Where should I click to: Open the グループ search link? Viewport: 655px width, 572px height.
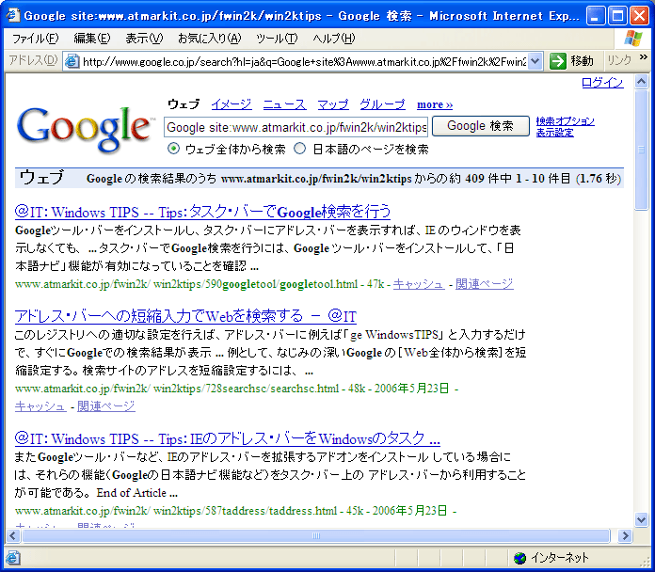(x=382, y=104)
